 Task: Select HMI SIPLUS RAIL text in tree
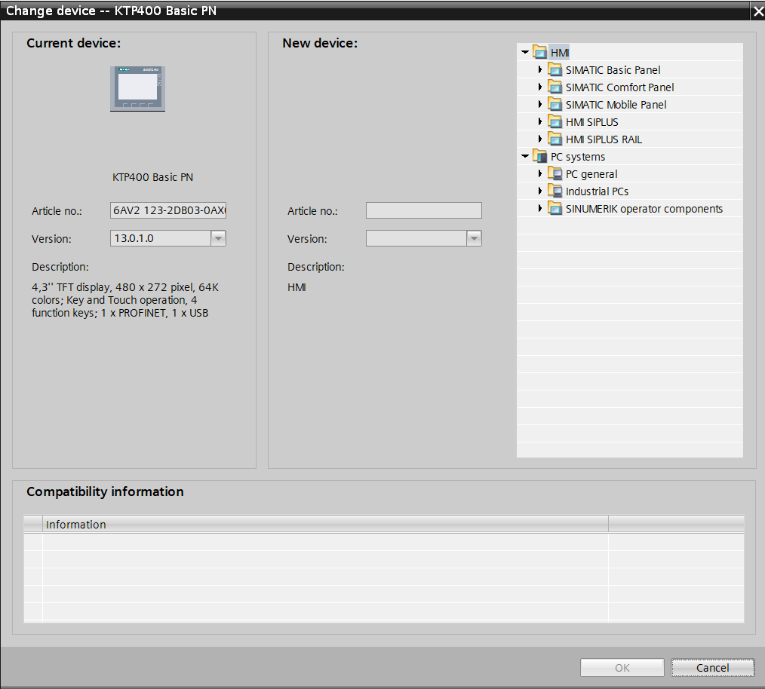[x=604, y=139]
